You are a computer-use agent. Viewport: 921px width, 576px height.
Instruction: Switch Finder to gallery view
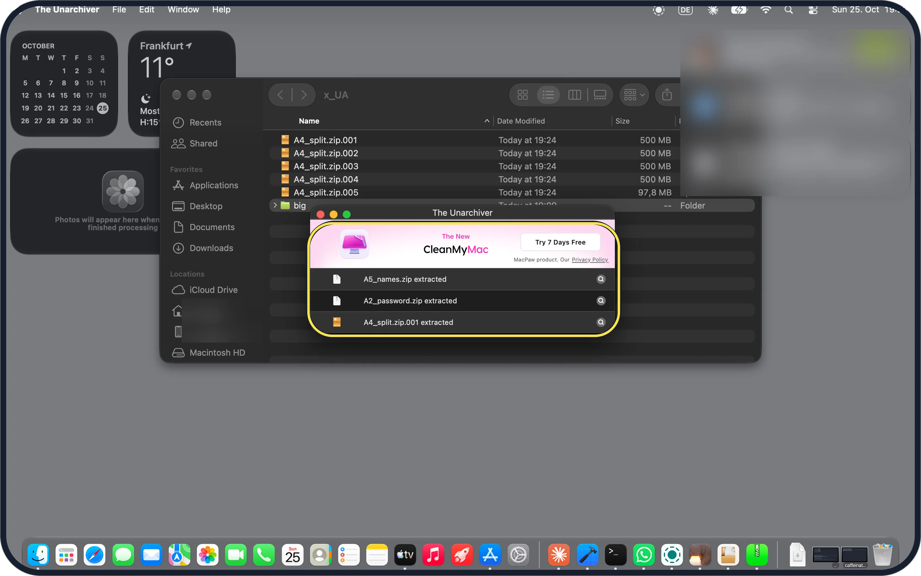point(600,95)
